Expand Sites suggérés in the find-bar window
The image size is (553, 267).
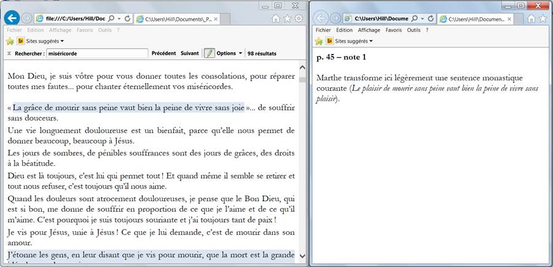(46, 41)
